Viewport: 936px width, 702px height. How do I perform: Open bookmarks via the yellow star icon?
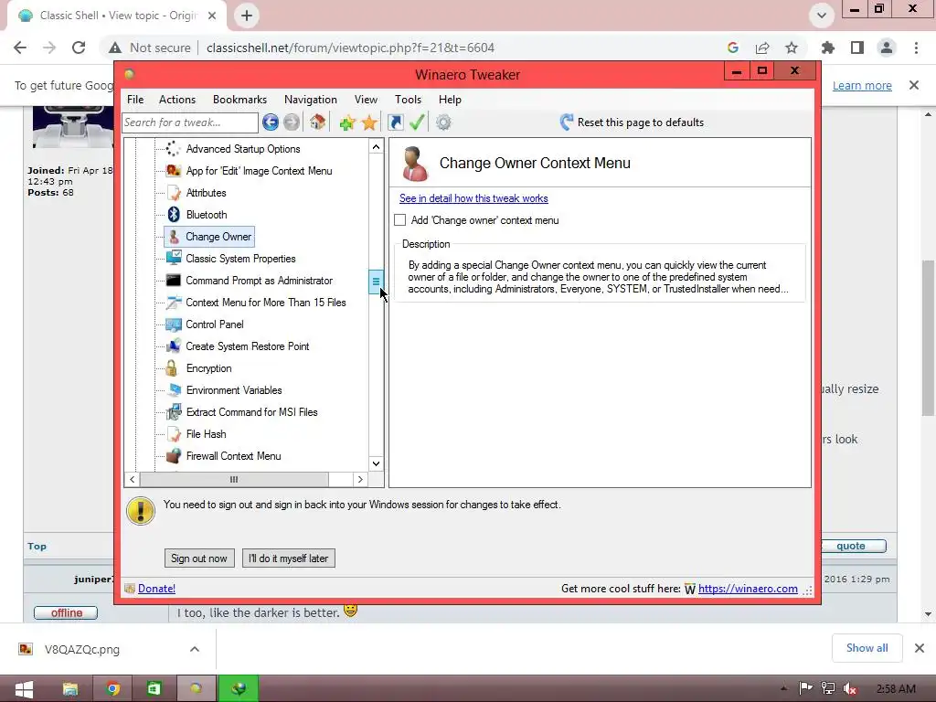369,123
